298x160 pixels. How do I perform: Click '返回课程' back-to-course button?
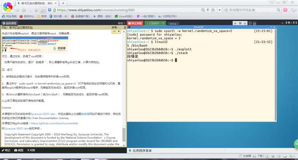point(10,23)
